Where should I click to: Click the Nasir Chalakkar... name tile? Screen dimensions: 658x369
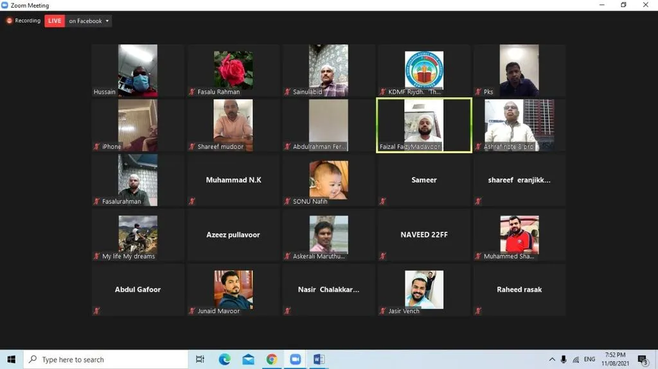pos(328,290)
